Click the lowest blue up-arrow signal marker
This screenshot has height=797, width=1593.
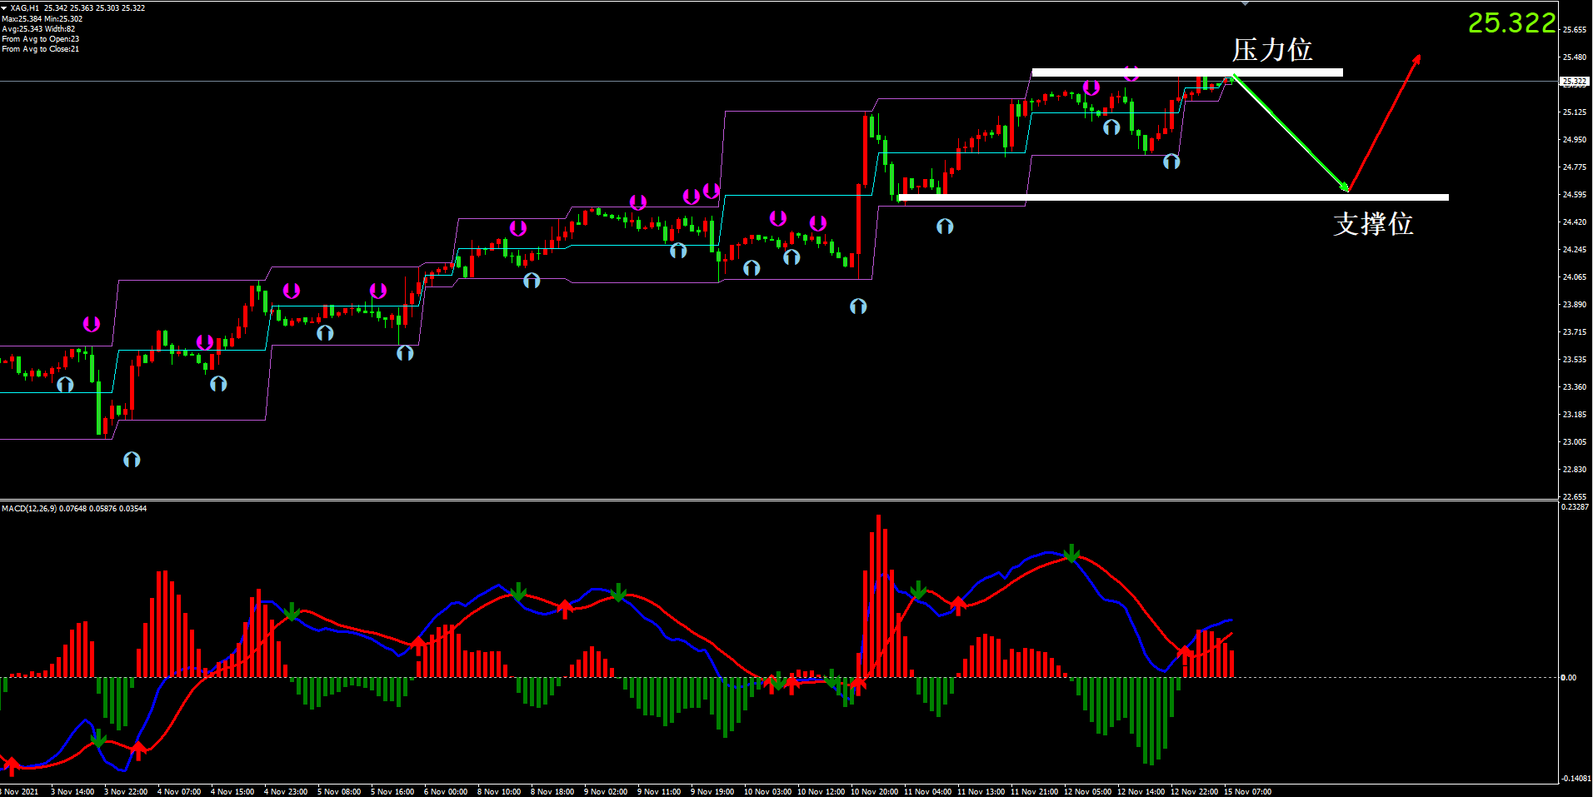pyautogui.click(x=132, y=460)
